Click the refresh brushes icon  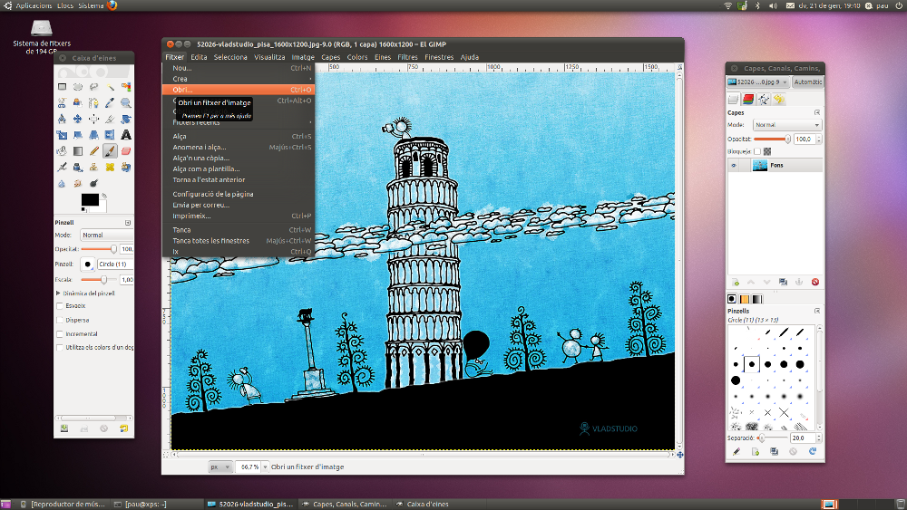coord(813,452)
